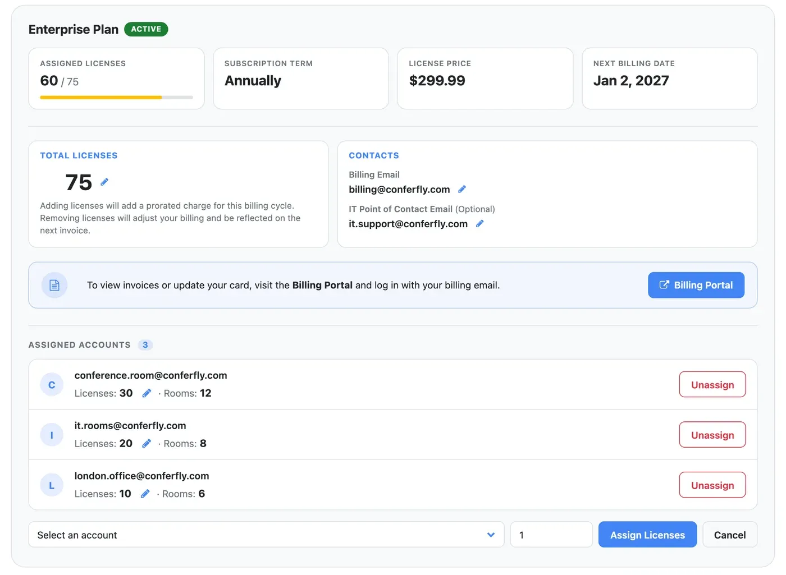Click the 60 / 75 assigned licenses value
This screenshot has height=575, width=786.
[60, 81]
